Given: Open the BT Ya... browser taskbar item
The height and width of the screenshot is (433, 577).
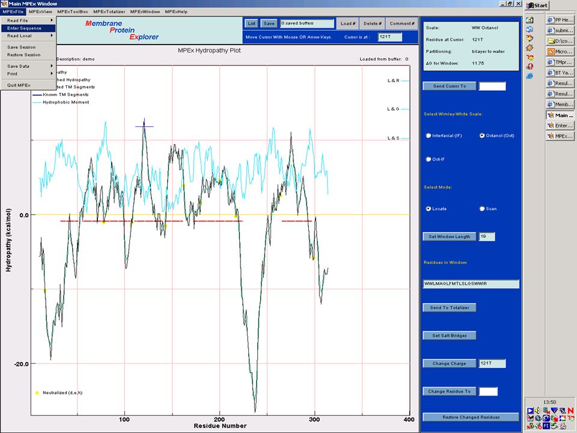Looking at the screenshot, I should point(560,73).
